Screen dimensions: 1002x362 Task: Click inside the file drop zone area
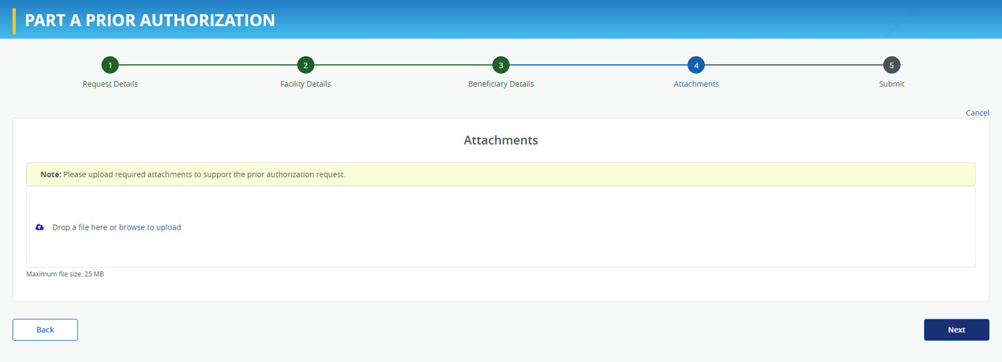click(501, 227)
